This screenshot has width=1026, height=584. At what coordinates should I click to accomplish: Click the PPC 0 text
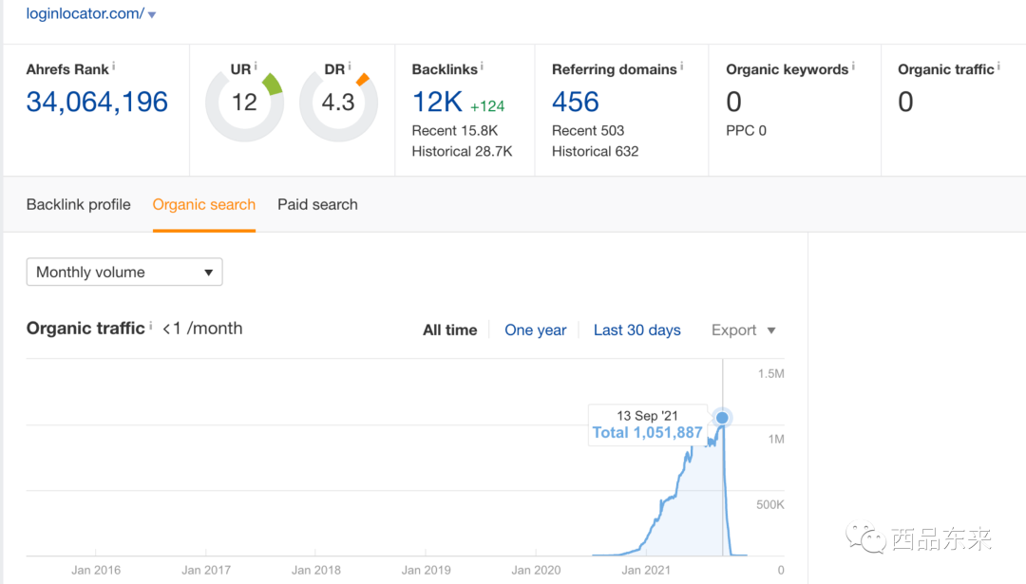coord(746,130)
